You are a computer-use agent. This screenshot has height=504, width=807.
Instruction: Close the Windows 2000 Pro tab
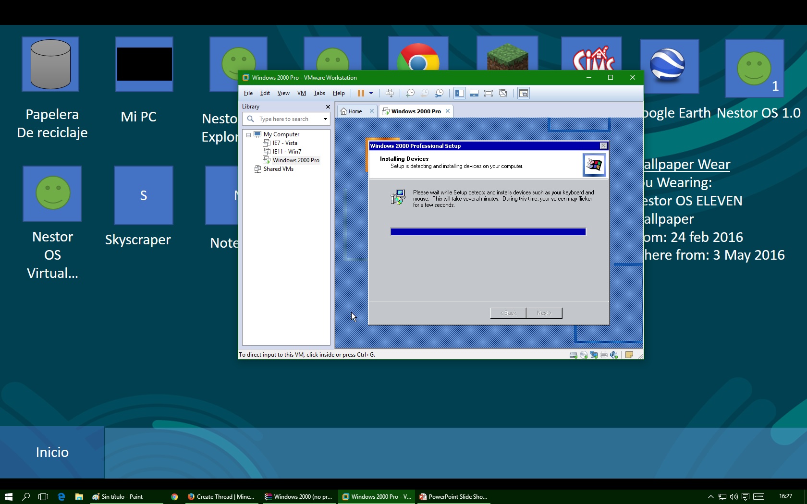point(448,111)
